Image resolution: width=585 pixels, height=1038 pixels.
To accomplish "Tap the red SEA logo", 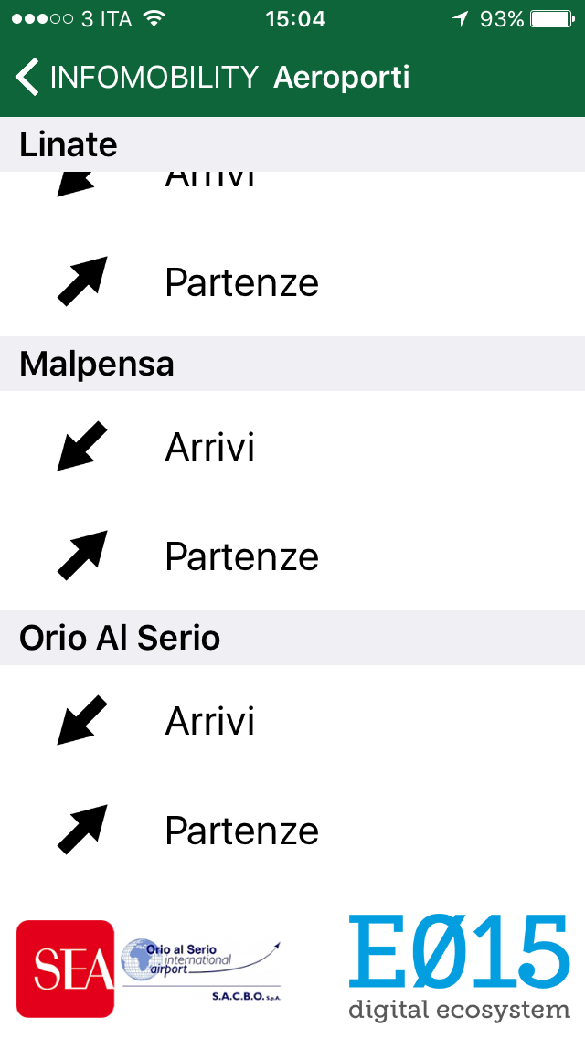I will 65,969.
